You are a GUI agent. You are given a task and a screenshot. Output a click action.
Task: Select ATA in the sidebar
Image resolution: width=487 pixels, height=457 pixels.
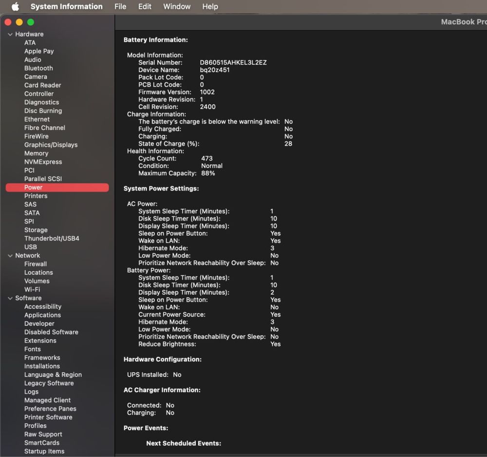[x=30, y=42]
